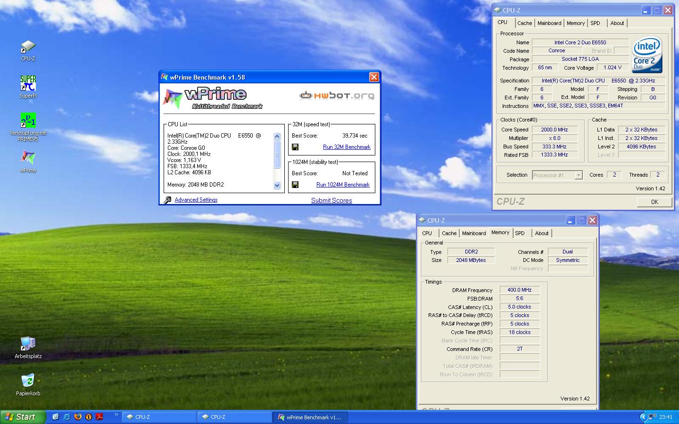This screenshot has width=679, height=424.
Task: Click the Package value Socket 775 LGA
Action: (580, 59)
